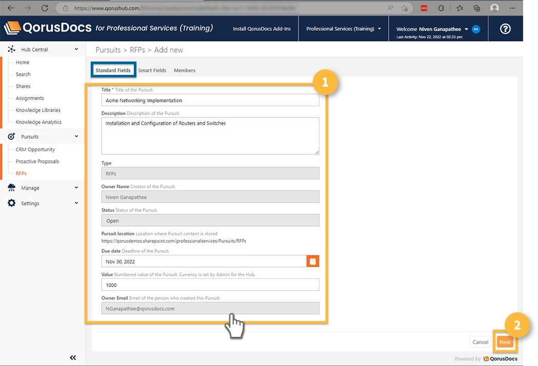Click the Cancel button
The height and width of the screenshot is (366, 538).
481,342
